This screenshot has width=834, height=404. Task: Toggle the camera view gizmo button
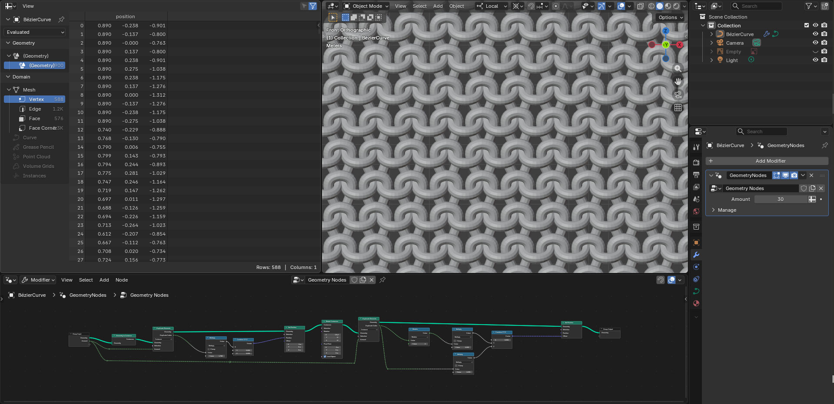point(678,95)
